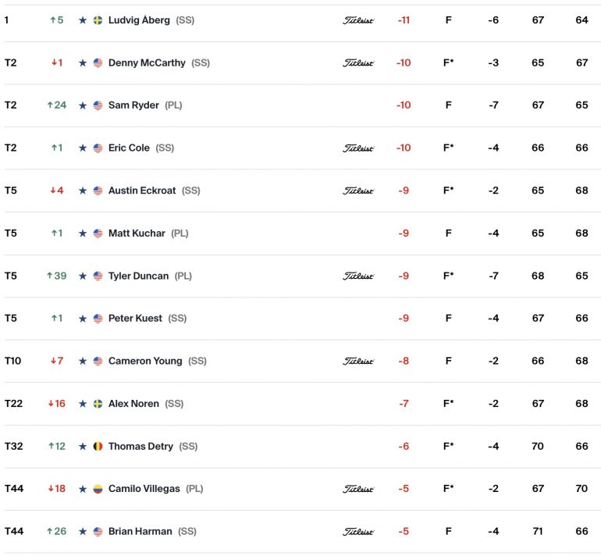This screenshot has height=556, width=601.
Task: Expand Austin Eckroat's row details
Action: [300, 191]
